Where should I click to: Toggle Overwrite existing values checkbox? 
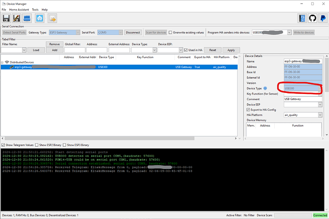170,32
